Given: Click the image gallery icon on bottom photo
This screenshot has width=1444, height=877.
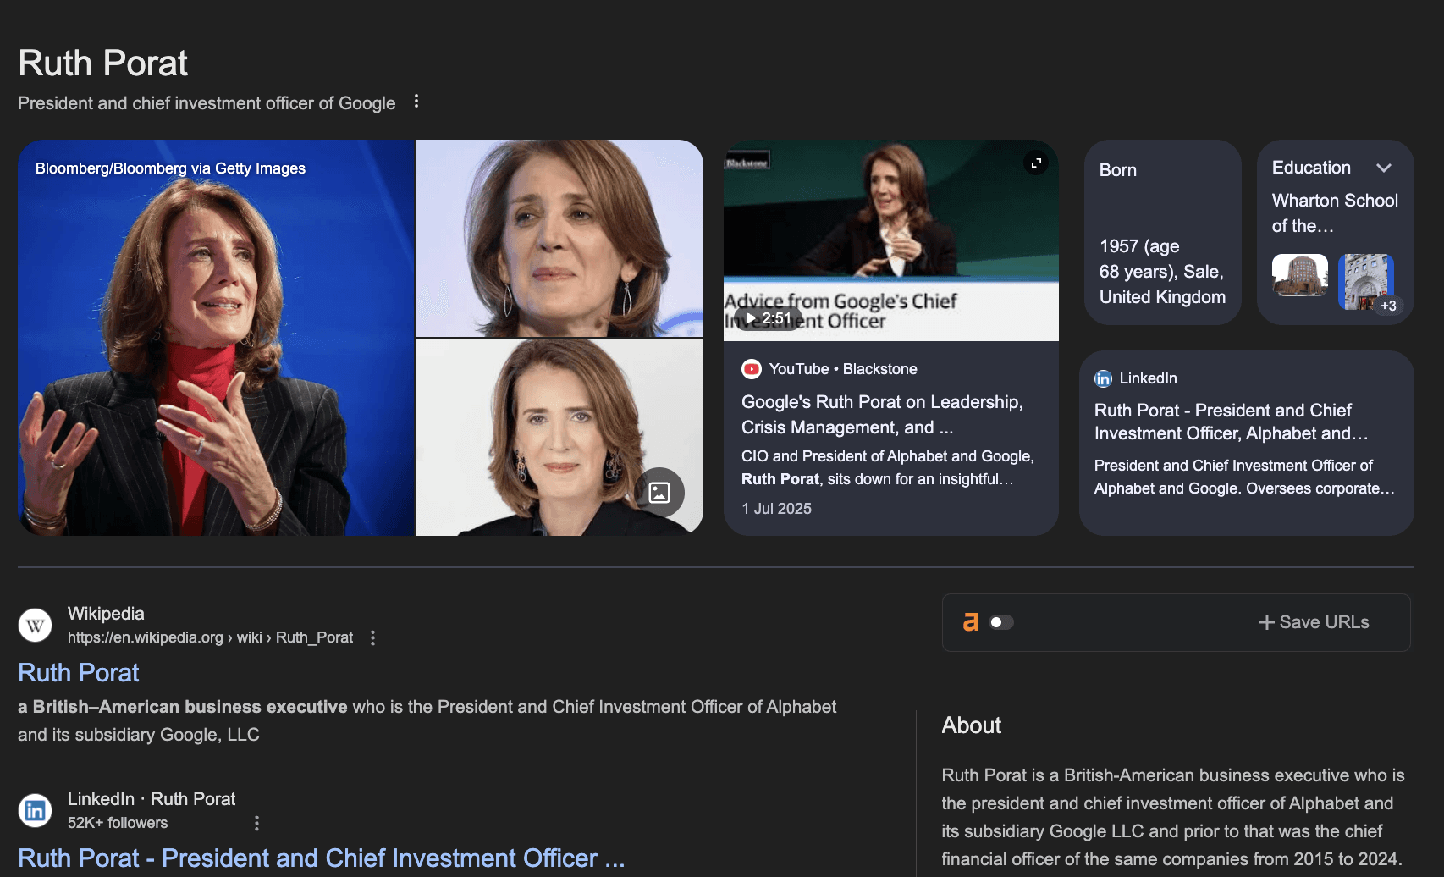Looking at the screenshot, I should (x=659, y=492).
